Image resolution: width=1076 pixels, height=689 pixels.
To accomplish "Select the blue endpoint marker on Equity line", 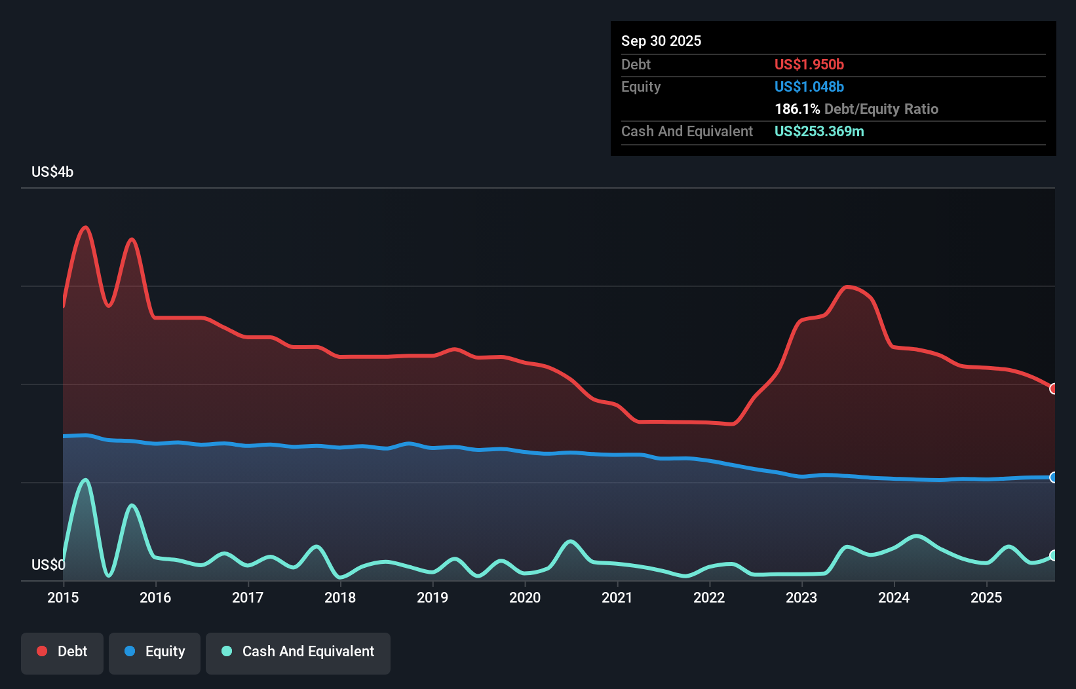I will coord(1053,477).
